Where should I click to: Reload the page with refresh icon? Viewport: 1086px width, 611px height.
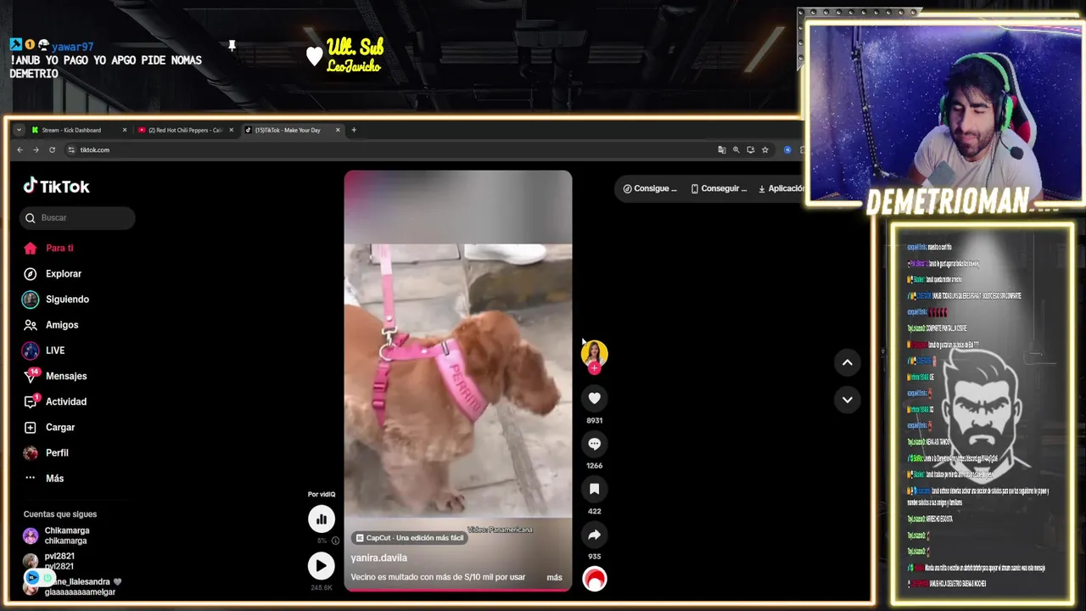[x=52, y=150]
